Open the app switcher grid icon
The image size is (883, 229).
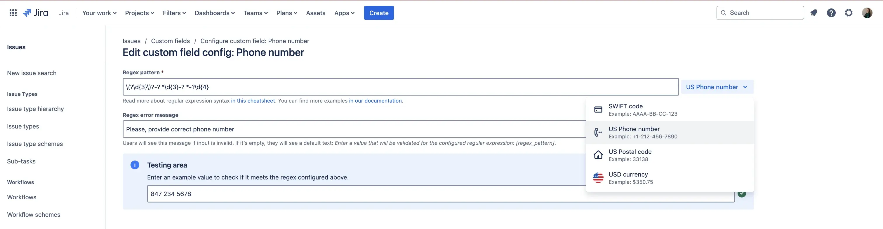(x=13, y=13)
